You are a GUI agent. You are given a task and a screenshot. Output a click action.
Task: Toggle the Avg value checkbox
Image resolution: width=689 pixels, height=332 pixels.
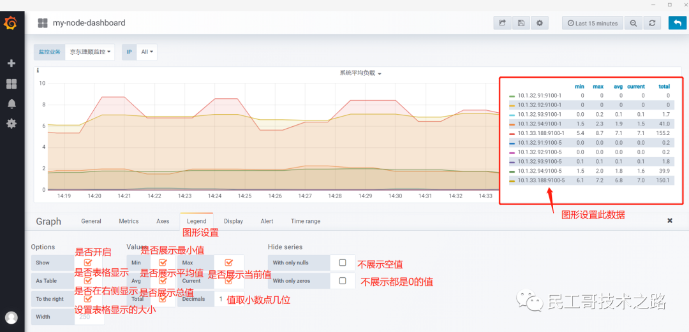click(163, 280)
